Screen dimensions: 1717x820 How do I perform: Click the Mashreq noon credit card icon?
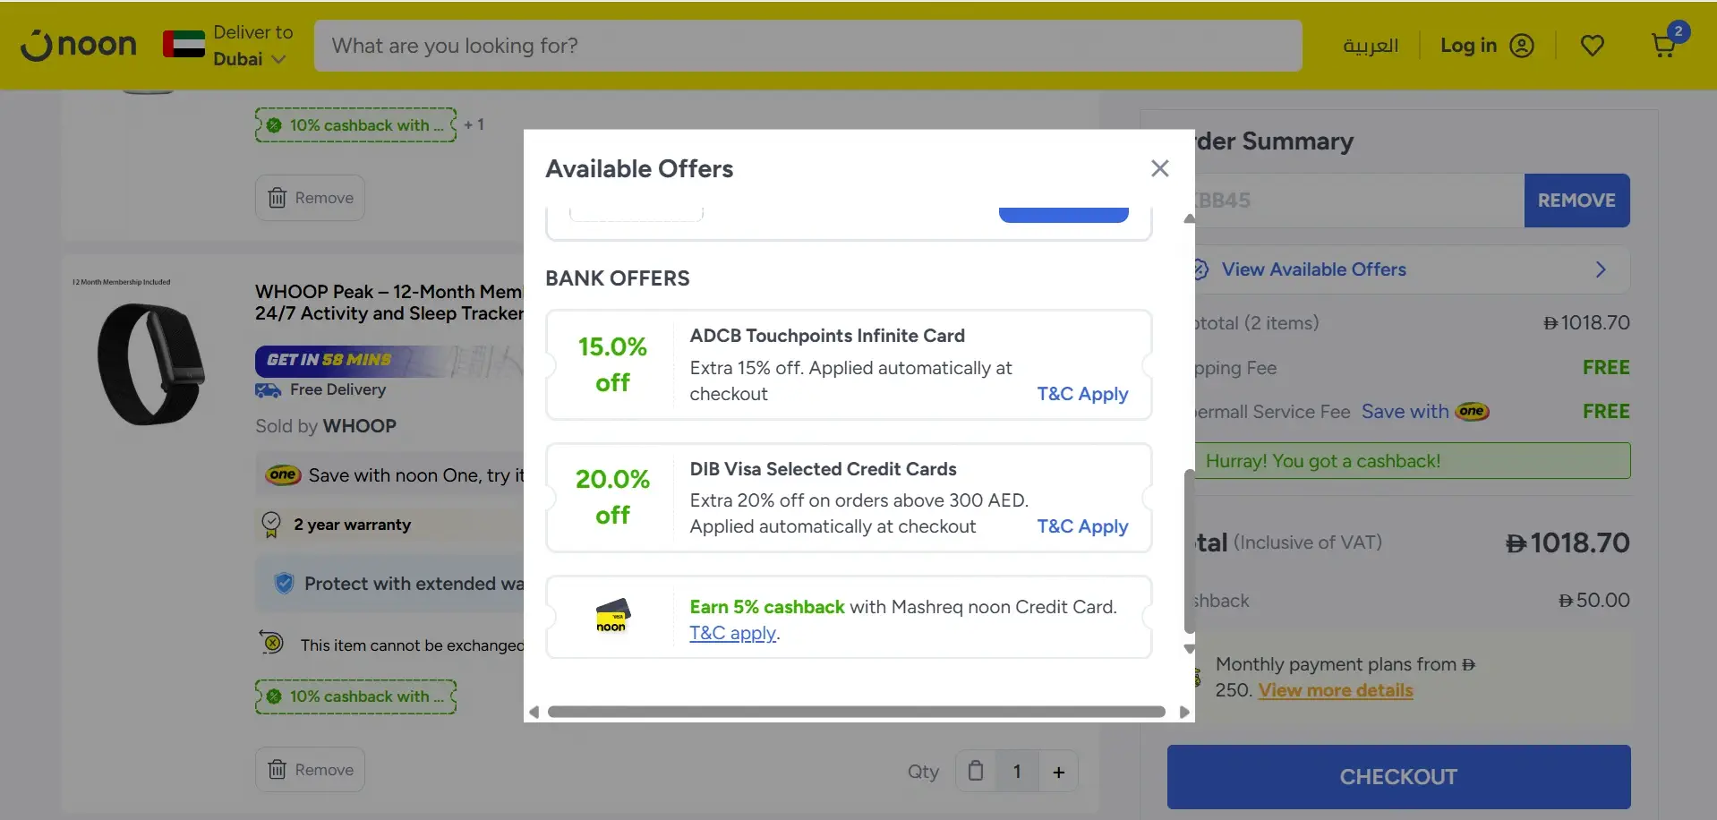[x=612, y=616]
